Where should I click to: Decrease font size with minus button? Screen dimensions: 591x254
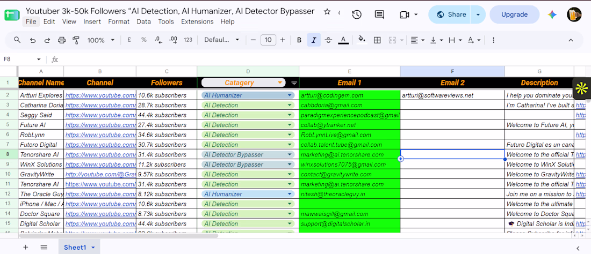tap(253, 40)
